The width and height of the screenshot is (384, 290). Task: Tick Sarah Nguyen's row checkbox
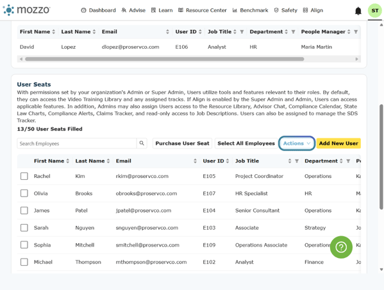(24, 228)
